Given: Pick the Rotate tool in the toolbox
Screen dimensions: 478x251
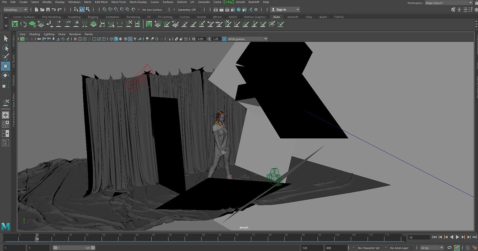Looking at the screenshot, I should coord(6,75).
